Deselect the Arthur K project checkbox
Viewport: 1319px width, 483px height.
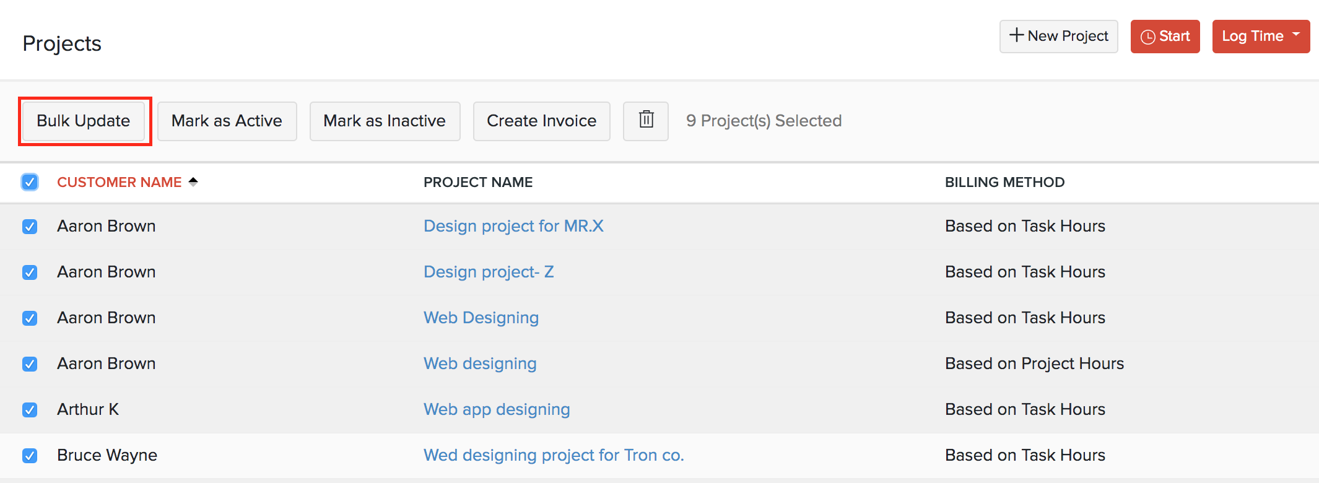point(30,410)
